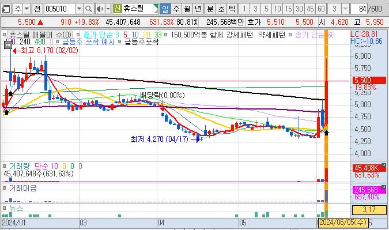Image resolution: width=389 pixels, height=230 pixels.
Task: Click the 강세패턴 label
Action: (x=239, y=35)
